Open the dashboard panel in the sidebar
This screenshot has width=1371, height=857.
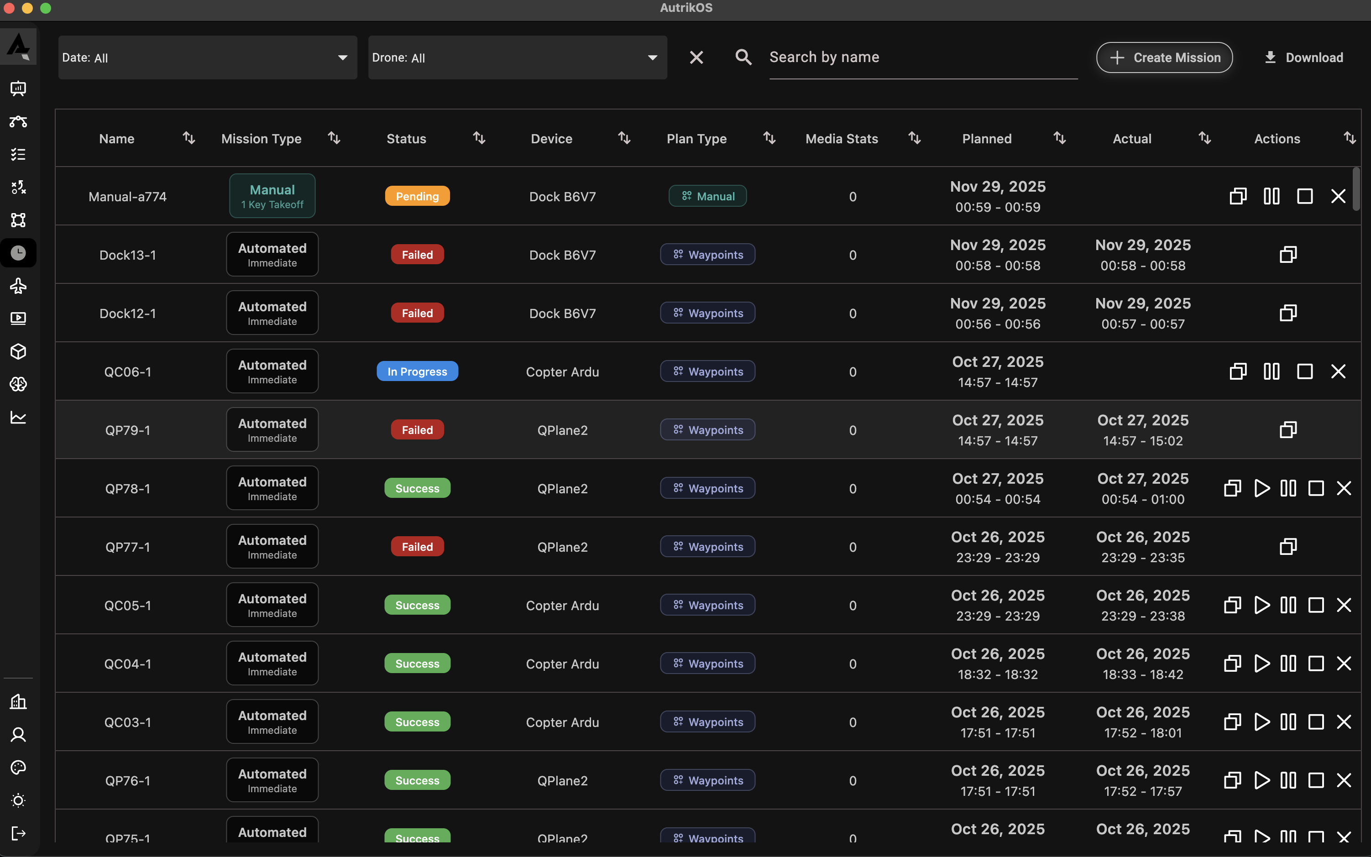[19, 88]
